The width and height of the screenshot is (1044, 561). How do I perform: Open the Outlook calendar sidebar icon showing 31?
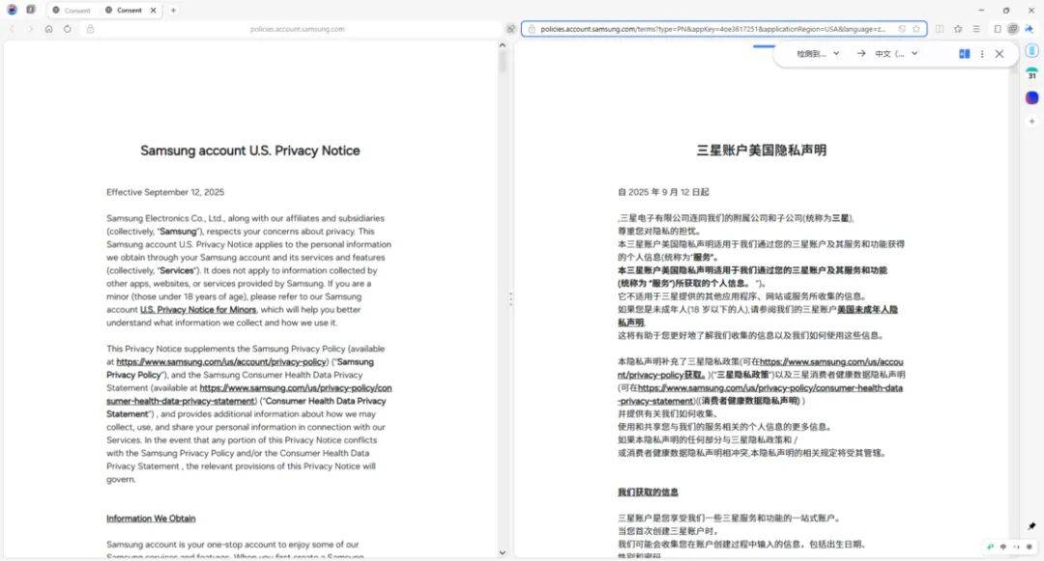[x=1031, y=74]
